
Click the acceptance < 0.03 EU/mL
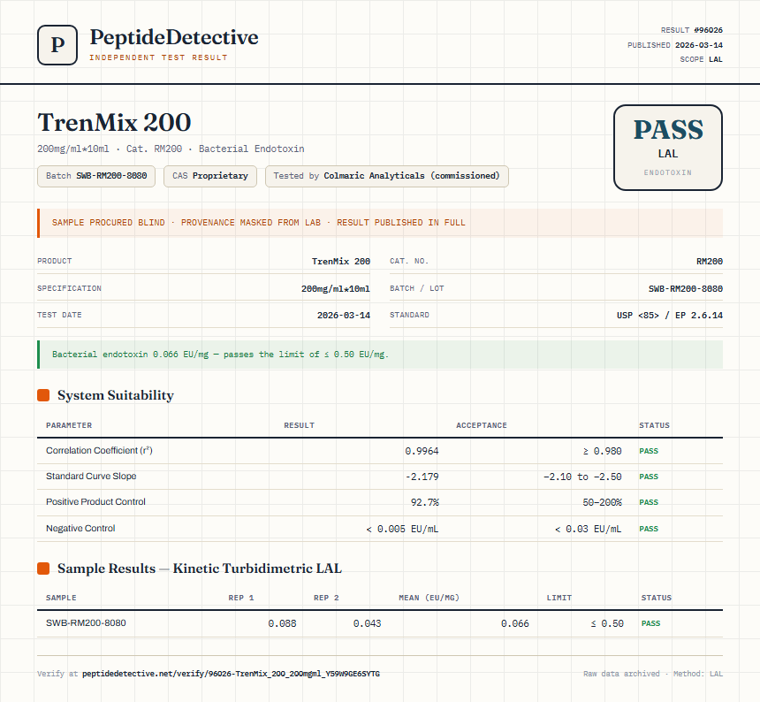588,530
